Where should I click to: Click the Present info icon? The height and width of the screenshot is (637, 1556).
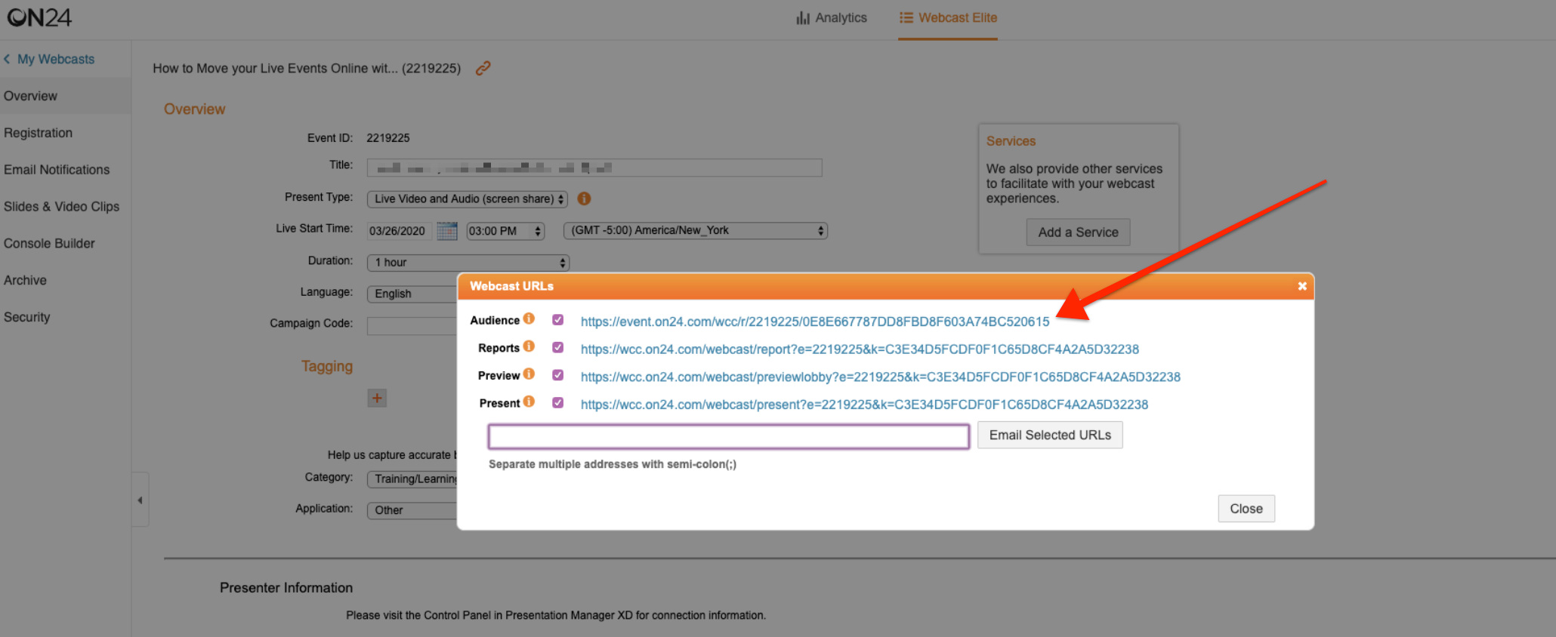pos(529,402)
